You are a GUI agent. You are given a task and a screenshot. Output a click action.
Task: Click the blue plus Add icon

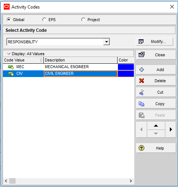pyautogui.click(x=142, y=70)
